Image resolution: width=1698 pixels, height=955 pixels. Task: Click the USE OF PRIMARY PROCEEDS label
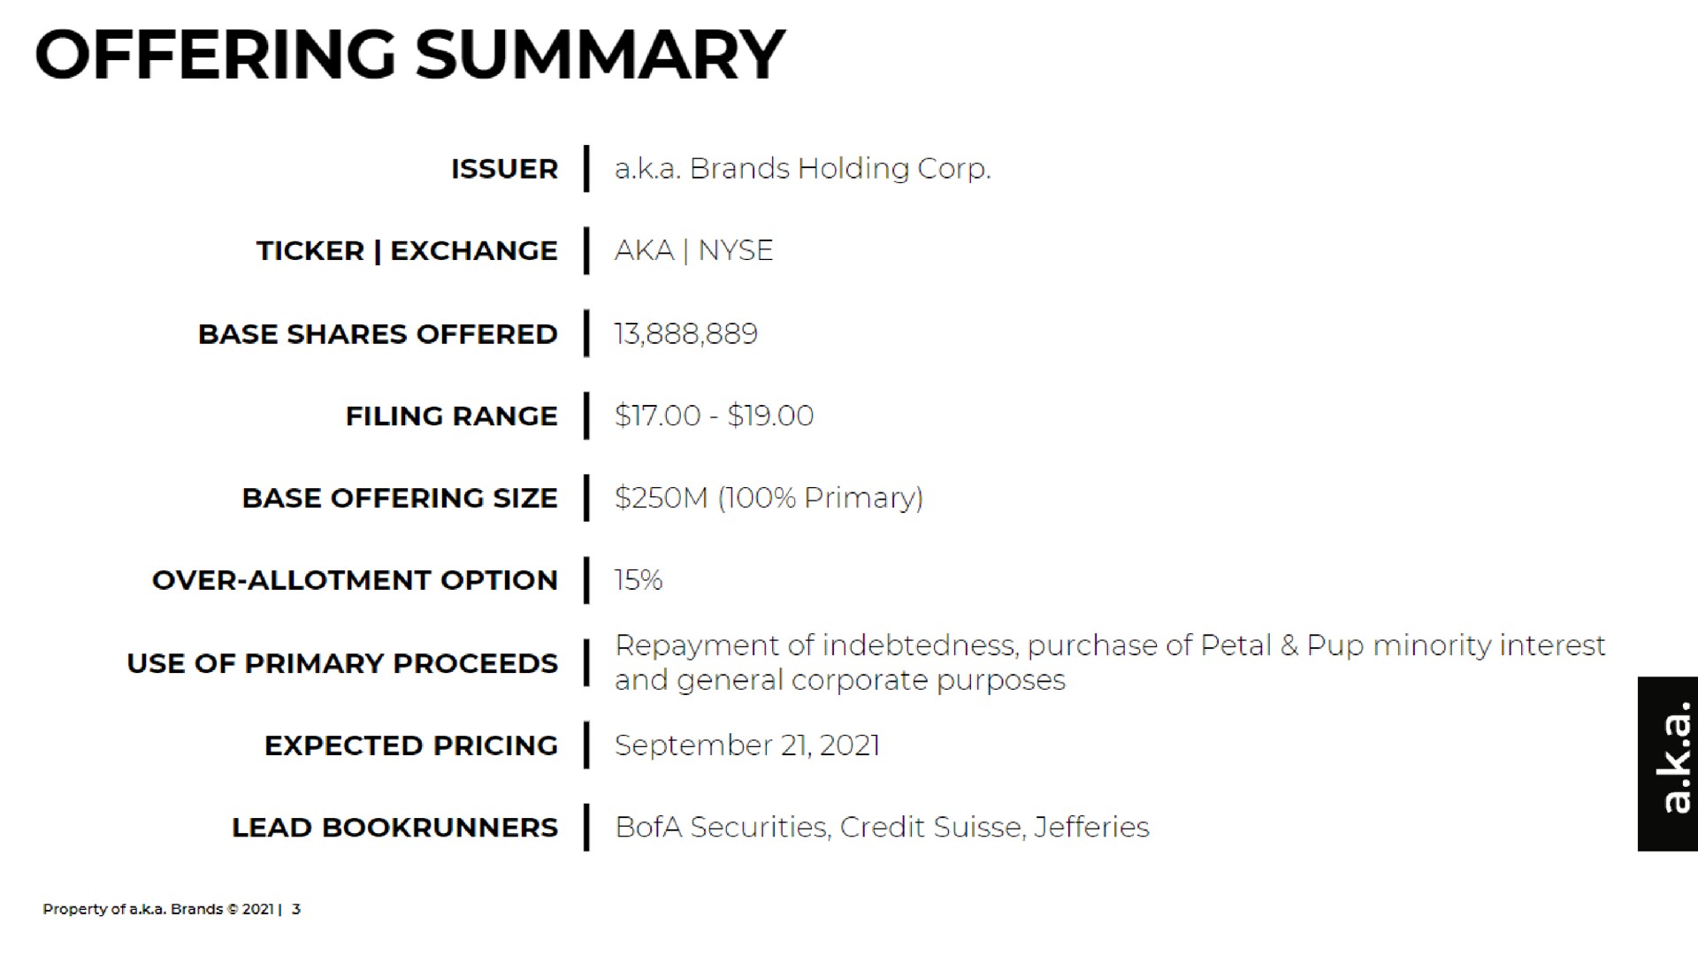[x=342, y=664]
